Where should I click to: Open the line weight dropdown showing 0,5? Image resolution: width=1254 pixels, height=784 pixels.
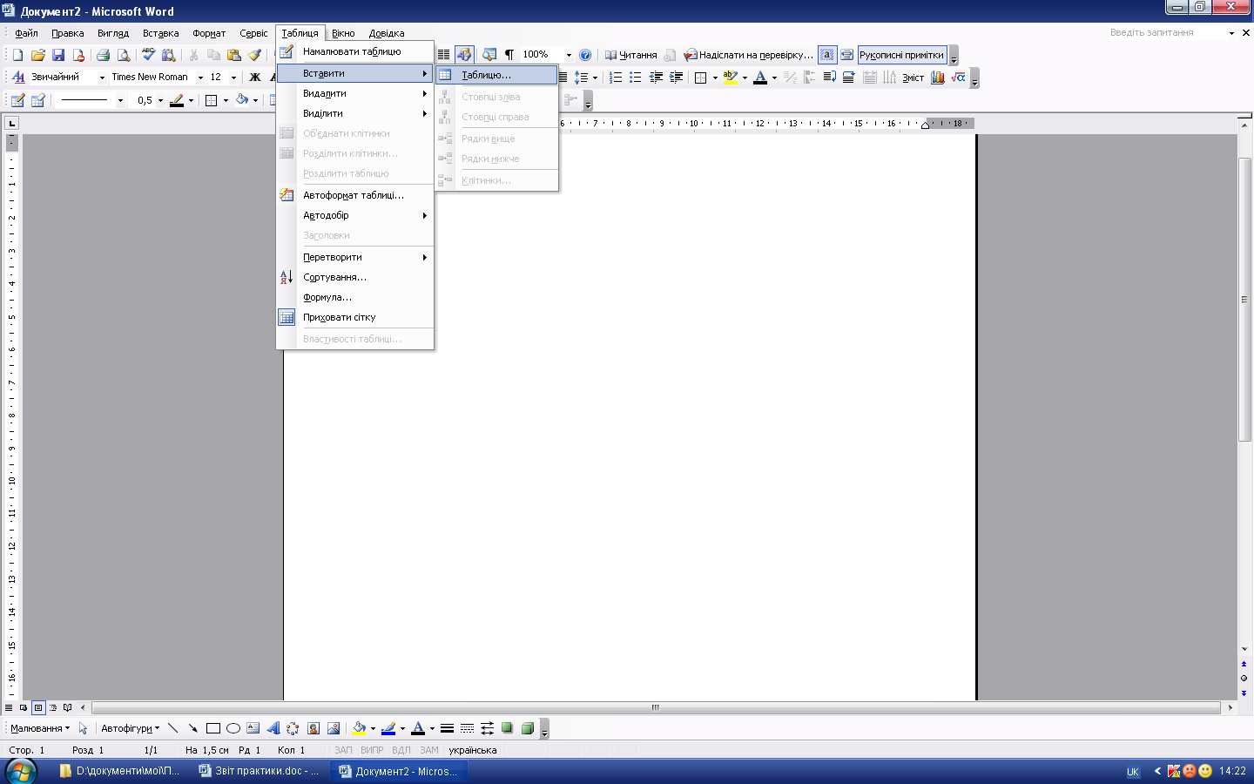point(158,100)
